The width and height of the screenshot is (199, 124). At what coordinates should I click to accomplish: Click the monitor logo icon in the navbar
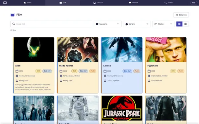[x=5, y=3]
